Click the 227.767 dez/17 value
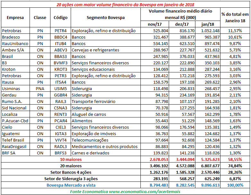 point(182,50)
